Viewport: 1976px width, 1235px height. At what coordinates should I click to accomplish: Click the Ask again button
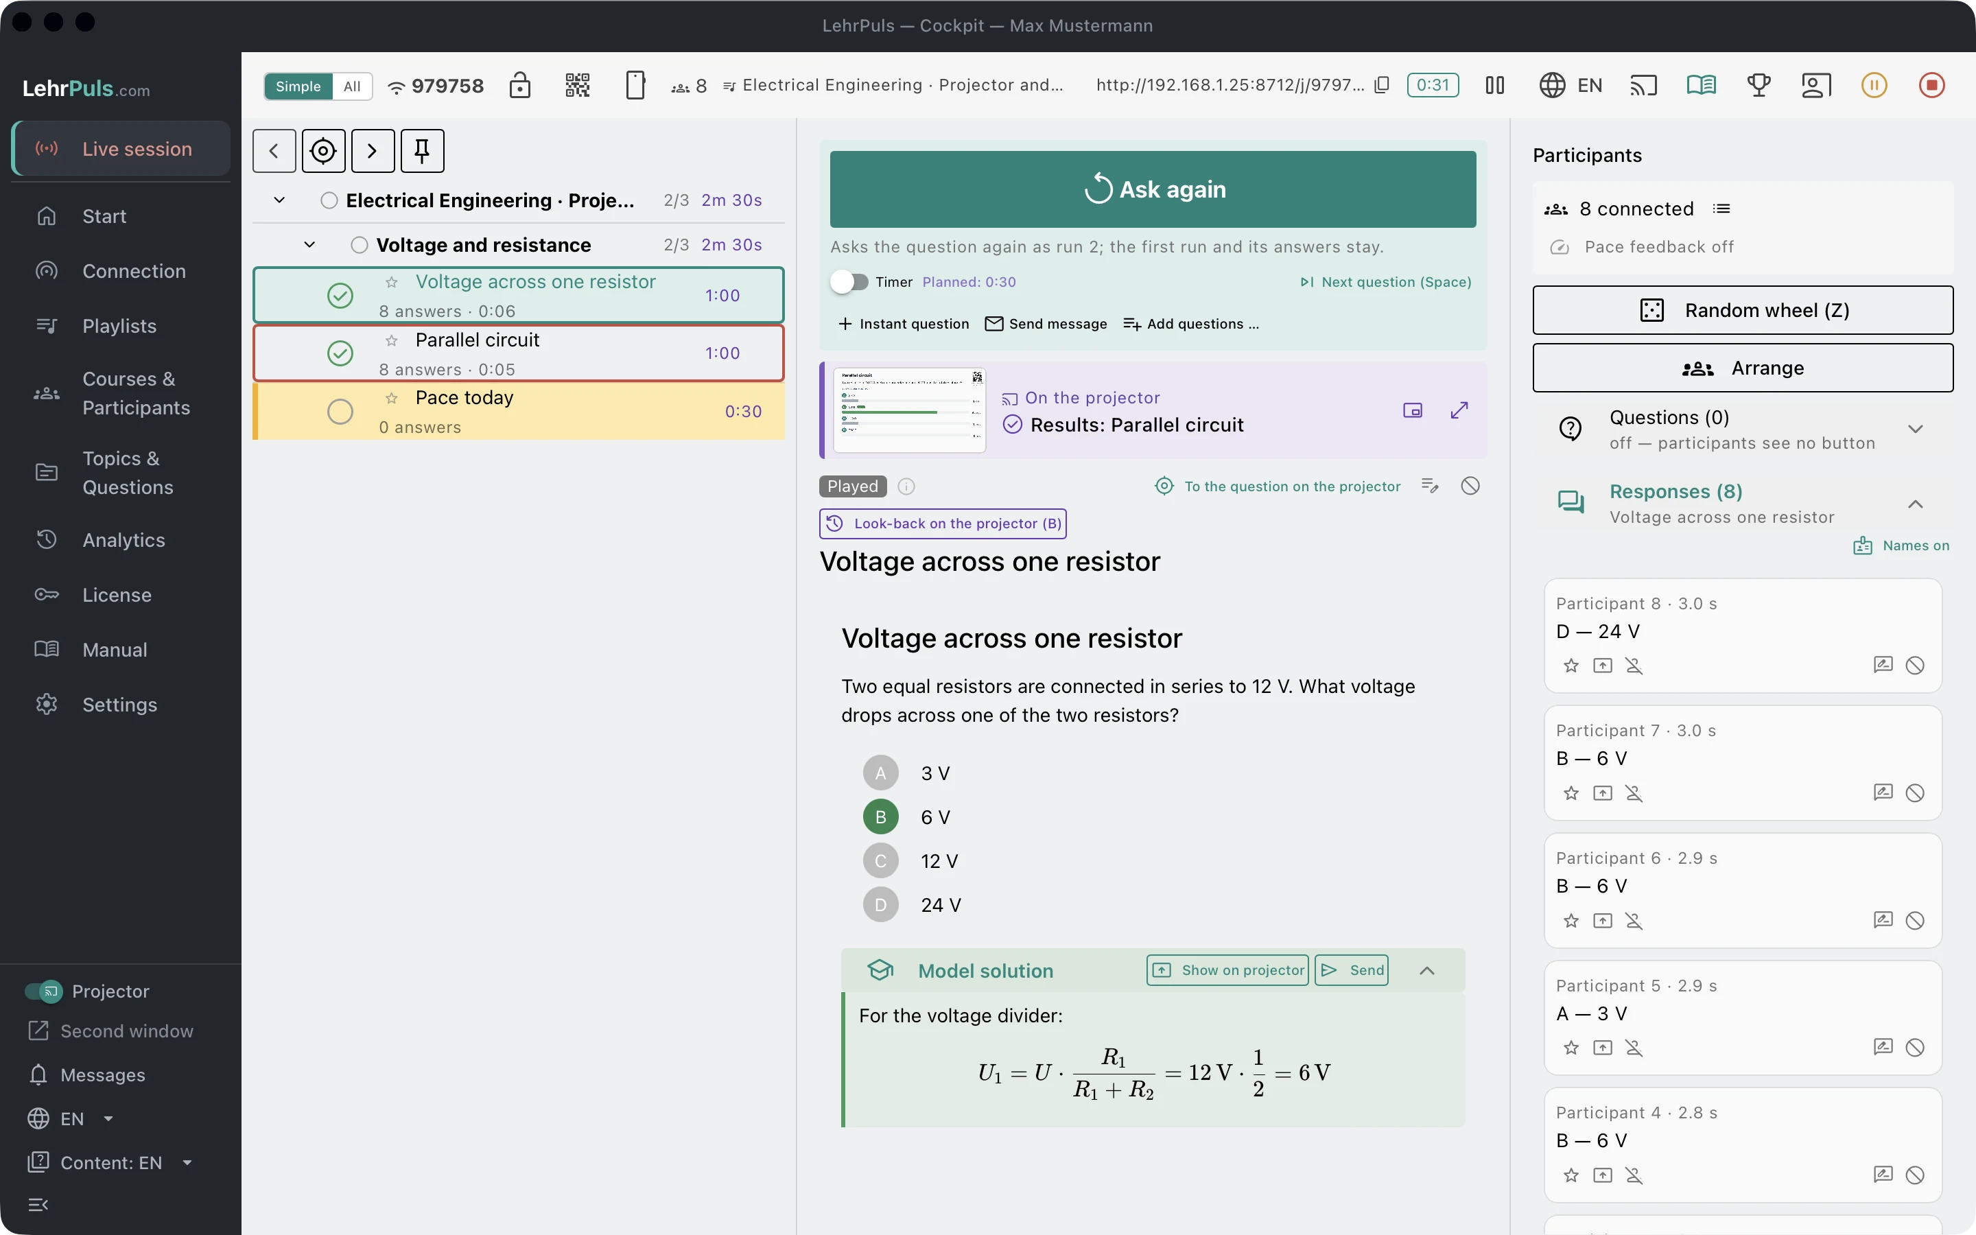click(1153, 189)
